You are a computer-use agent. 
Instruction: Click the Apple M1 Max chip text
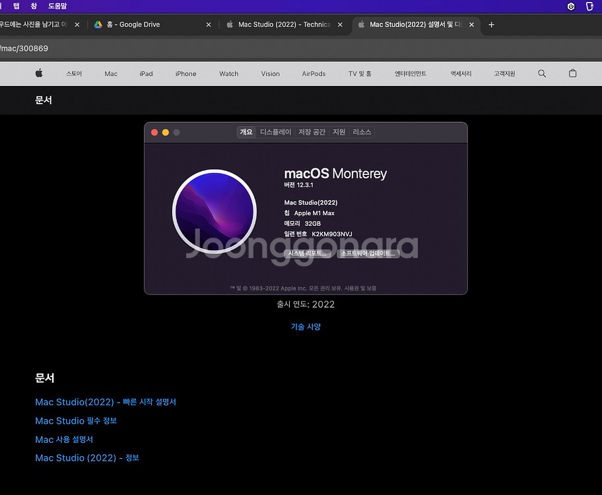(x=314, y=213)
